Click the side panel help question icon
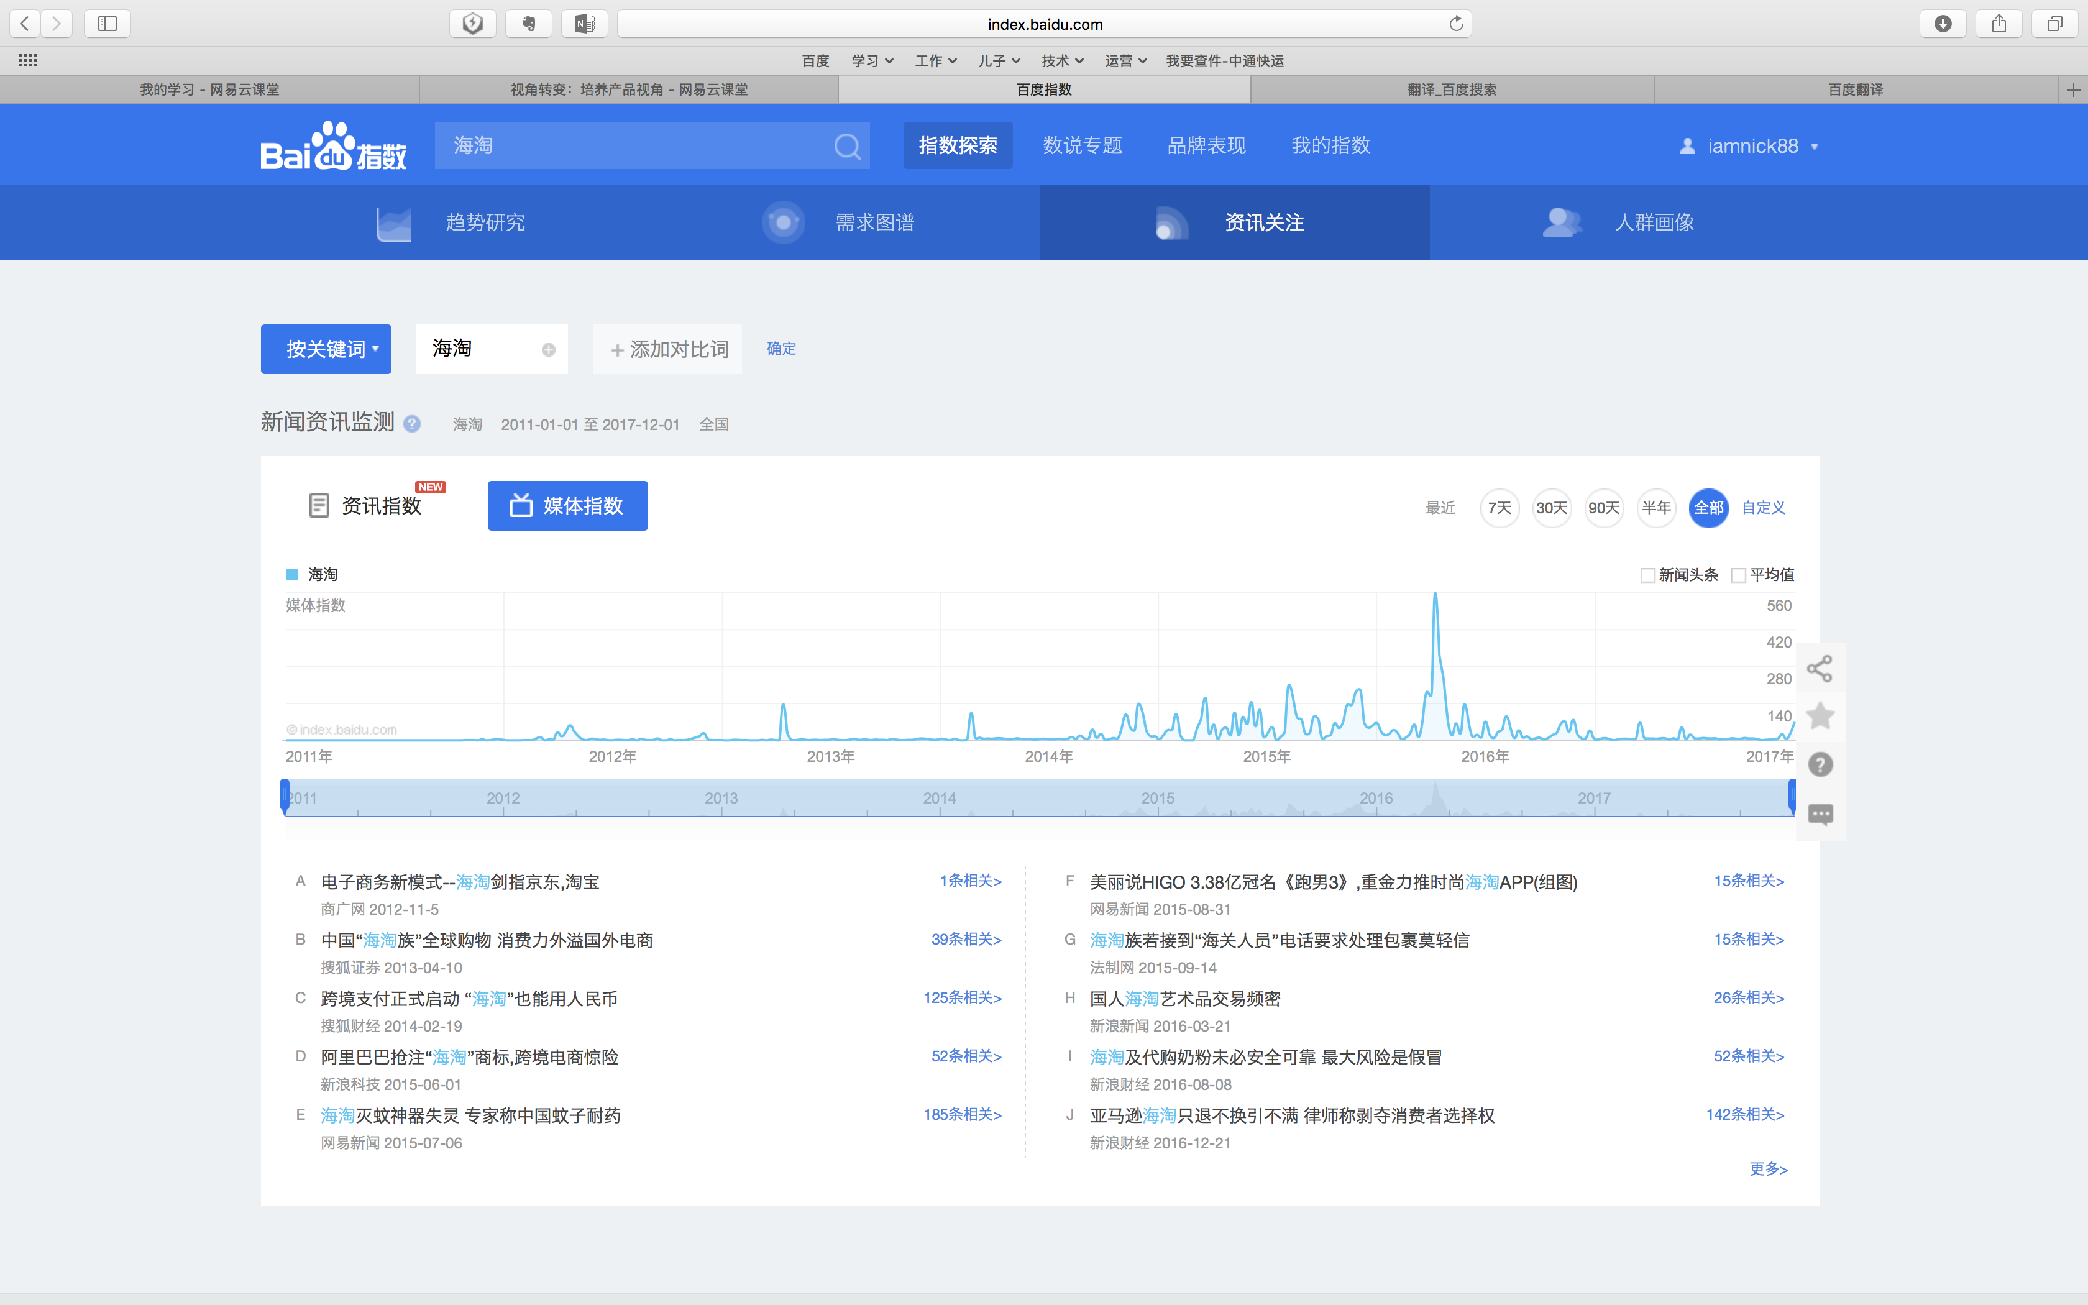 1820,765
